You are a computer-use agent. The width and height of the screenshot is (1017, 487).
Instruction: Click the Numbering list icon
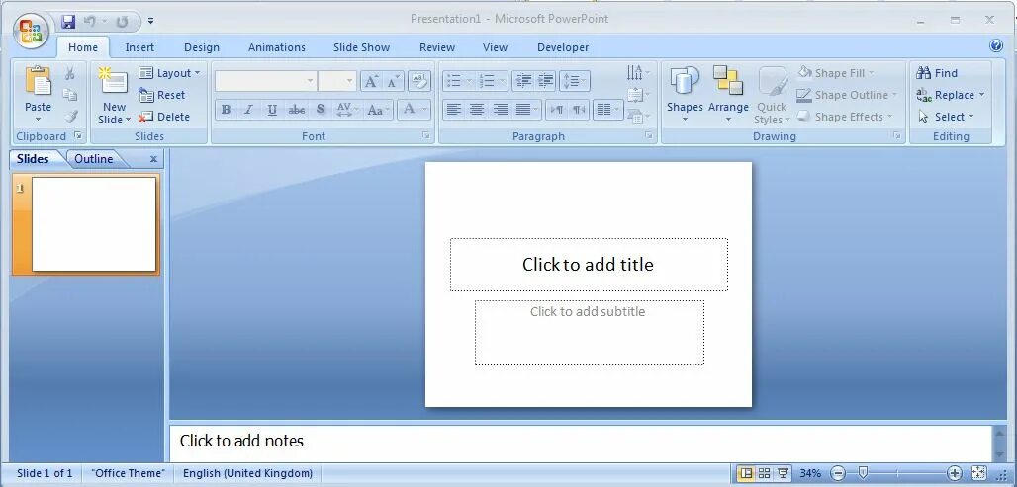point(487,81)
